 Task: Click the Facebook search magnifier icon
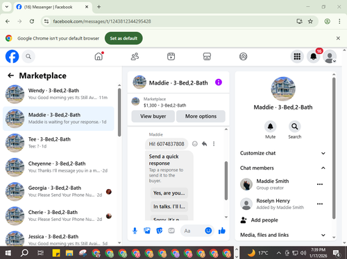[x=28, y=56]
